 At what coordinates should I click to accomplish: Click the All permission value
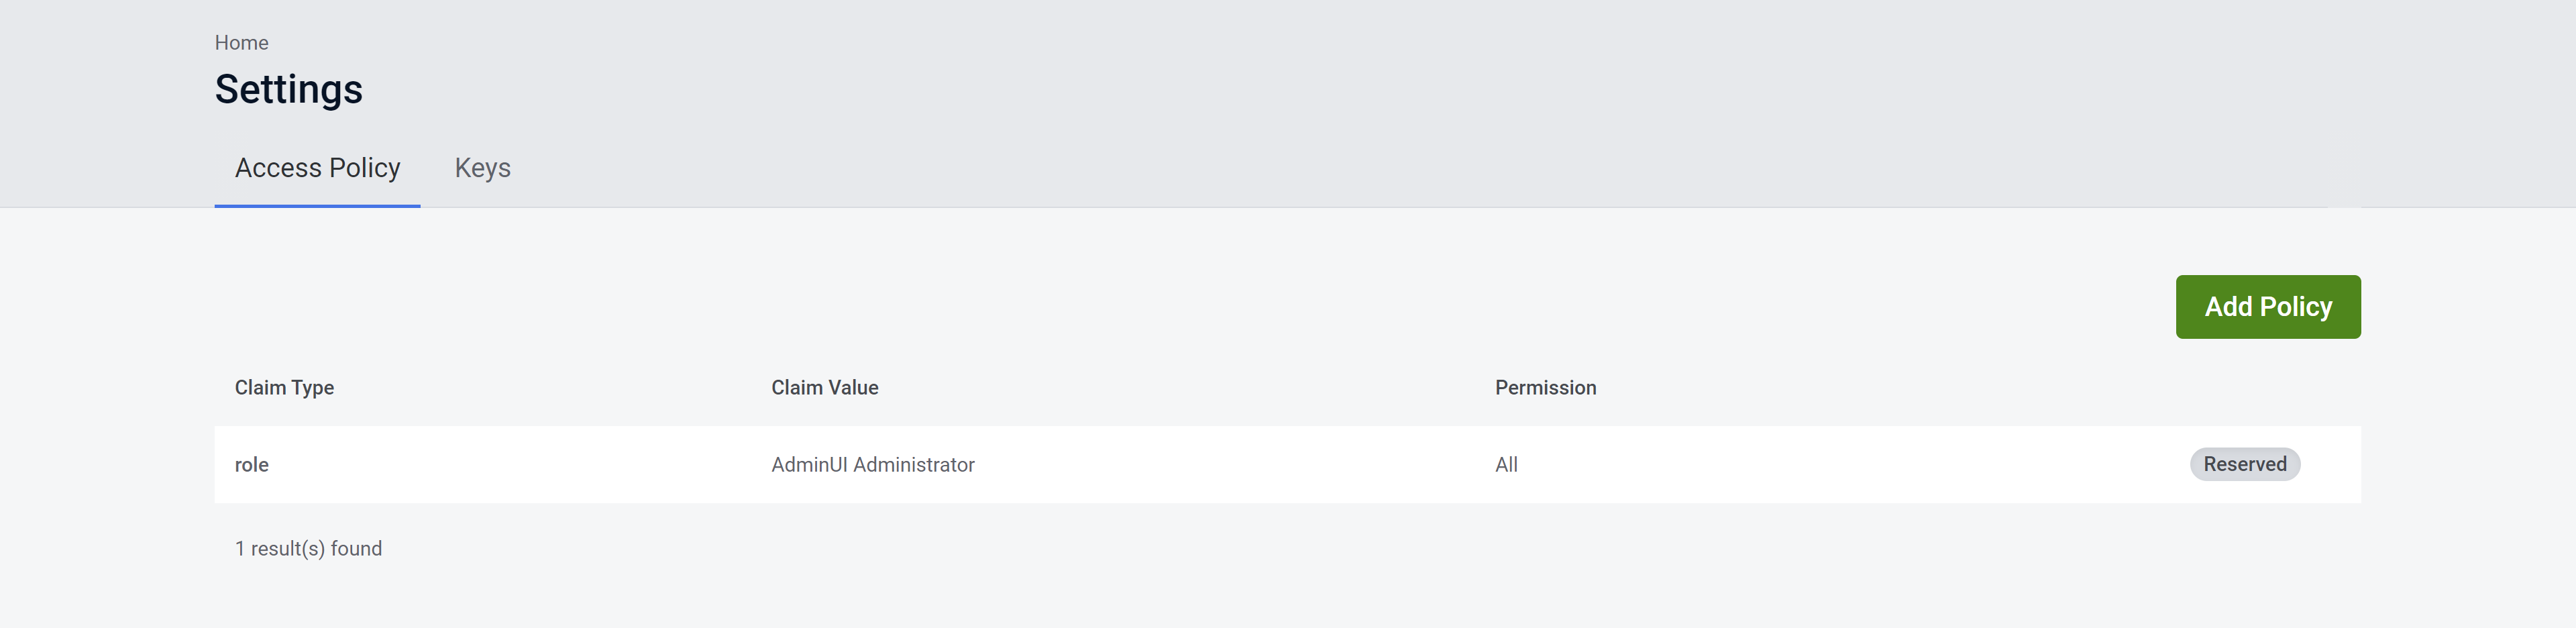[x=1506, y=464]
